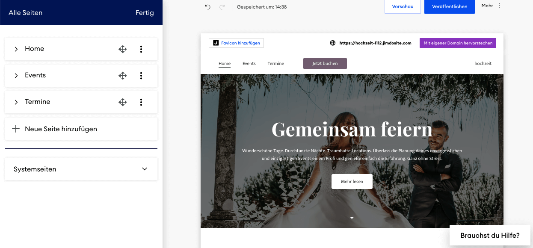Select Events in website navigation
Screen dimensions: 533x248
pos(249,64)
